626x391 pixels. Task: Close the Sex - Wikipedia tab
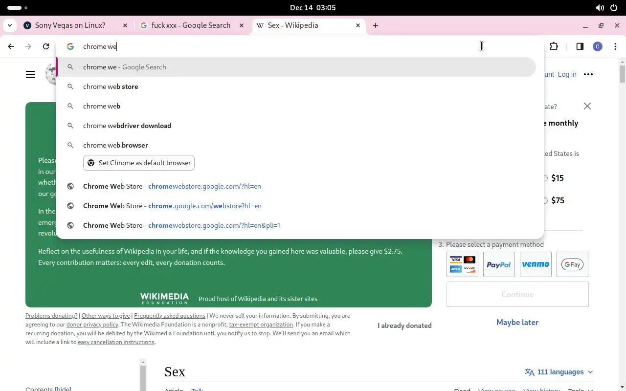(358, 25)
